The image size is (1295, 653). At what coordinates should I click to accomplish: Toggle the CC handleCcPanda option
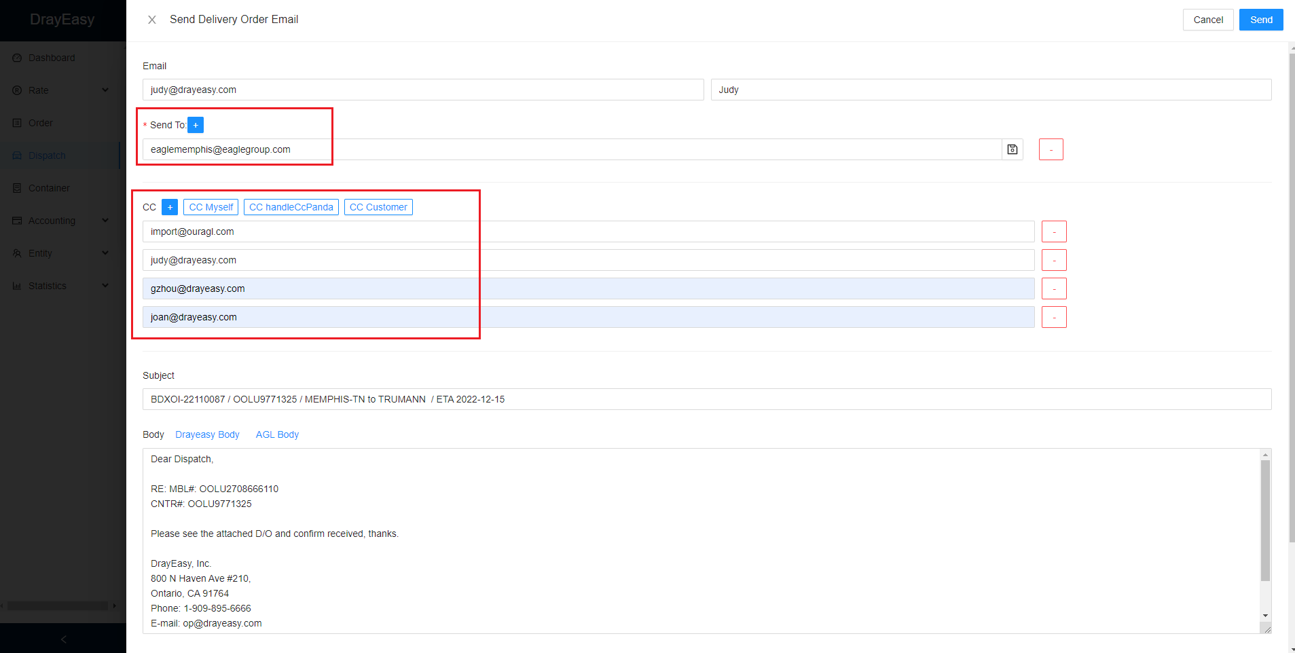coord(291,207)
